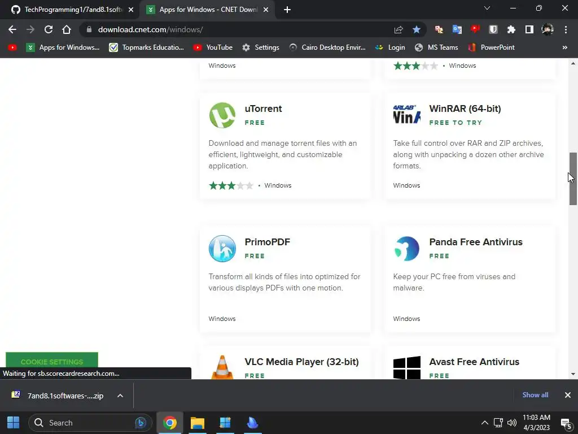Open the tab search dropdown arrow
This screenshot has width=578, height=434.
click(487, 8)
